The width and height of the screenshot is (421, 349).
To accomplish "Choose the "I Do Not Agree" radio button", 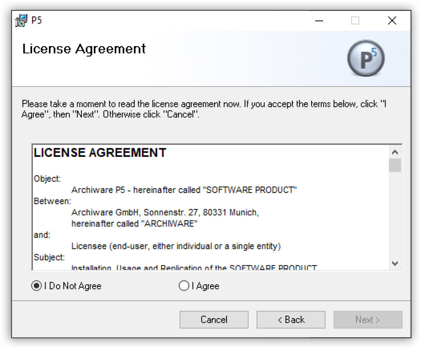I will [37, 286].
